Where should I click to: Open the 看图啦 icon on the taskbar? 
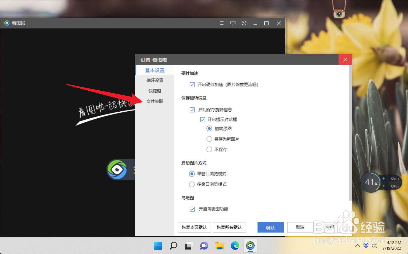(250, 246)
